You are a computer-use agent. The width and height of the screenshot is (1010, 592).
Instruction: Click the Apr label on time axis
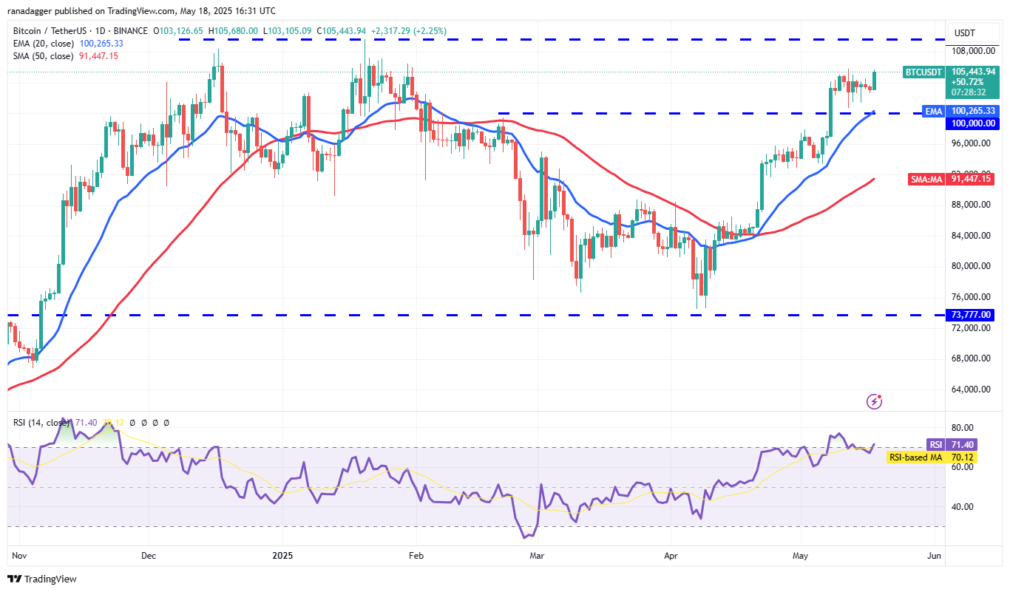point(671,554)
